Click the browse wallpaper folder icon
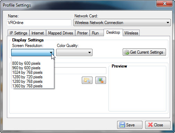Viewport: 175px width, 133px height. pos(87,80)
